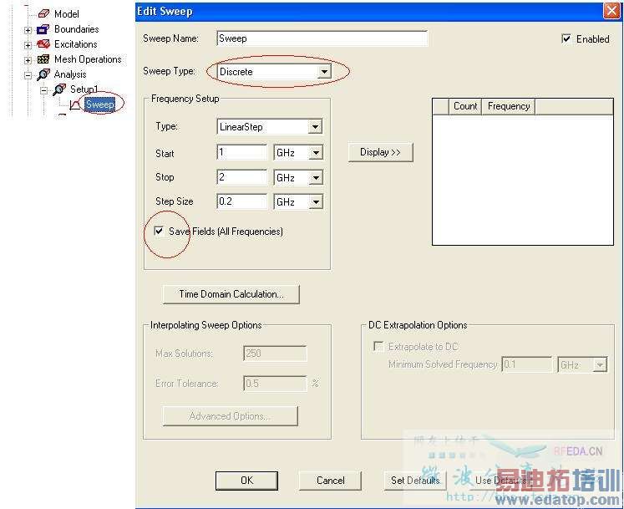
Task: Collapse the Analysis tree node
Action: point(28,75)
